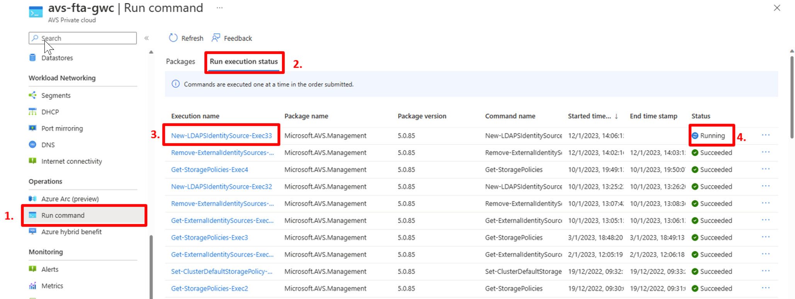Click the main pane vertical scrollbar
795x299 pixels.
(792, 97)
